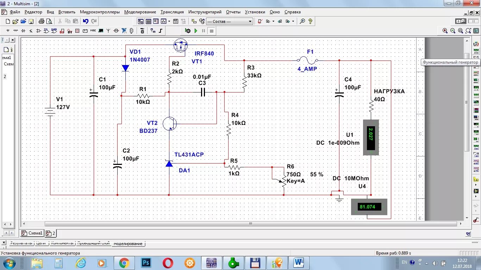Open the Вставить menu
This screenshot has height=270, width=481.
(x=67, y=12)
